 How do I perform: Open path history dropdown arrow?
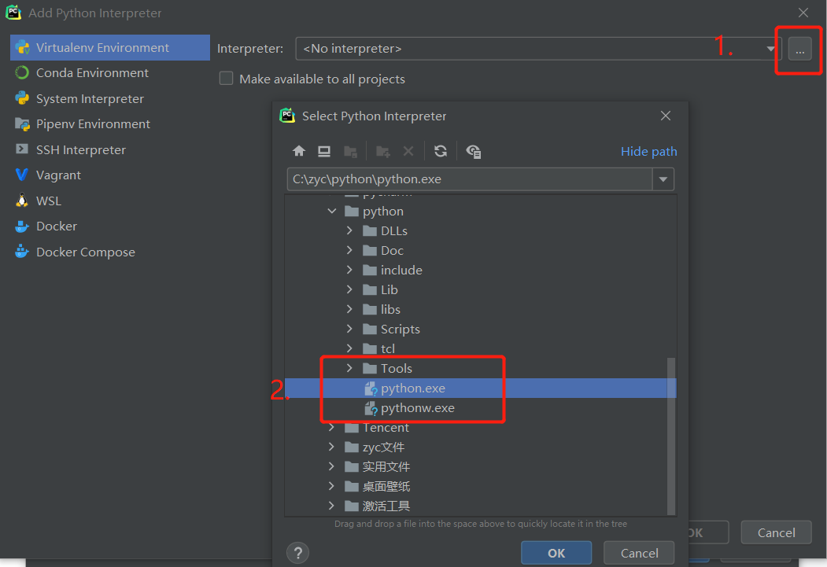click(663, 179)
